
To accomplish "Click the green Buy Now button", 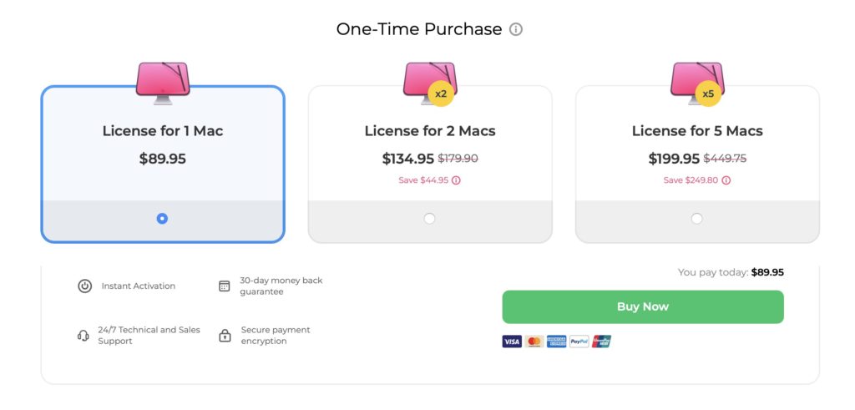I will pyautogui.click(x=643, y=307).
